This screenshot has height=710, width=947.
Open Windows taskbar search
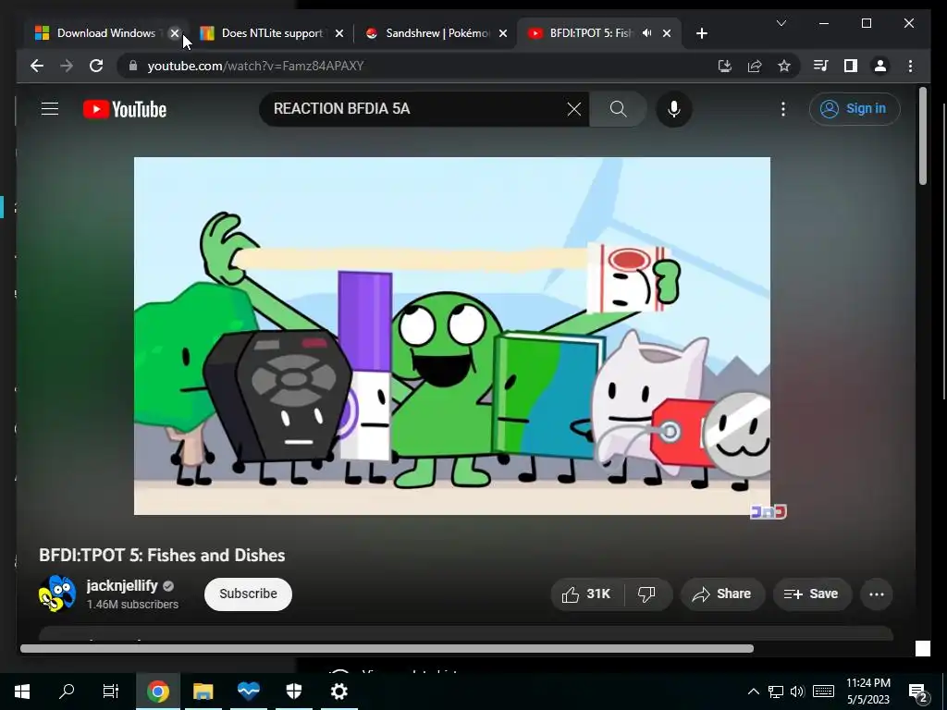[67, 692]
